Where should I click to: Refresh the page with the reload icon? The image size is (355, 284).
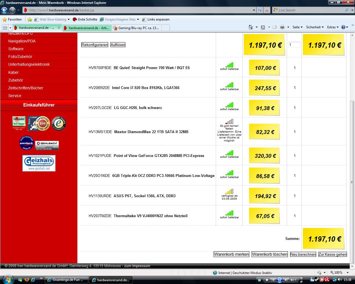260,10
